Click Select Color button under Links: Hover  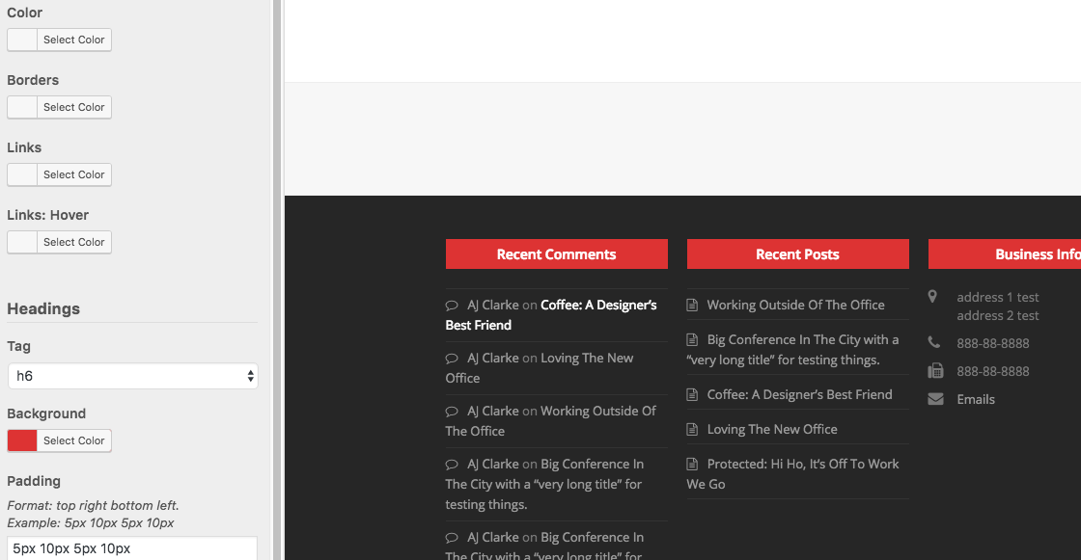pos(73,243)
